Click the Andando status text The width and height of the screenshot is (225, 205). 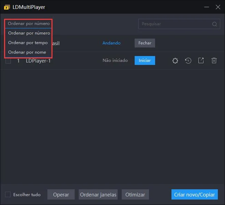(x=111, y=43)
